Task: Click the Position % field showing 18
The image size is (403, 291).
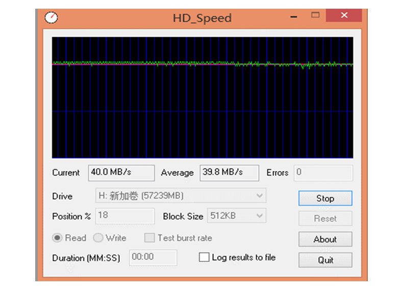Action: 125,216
